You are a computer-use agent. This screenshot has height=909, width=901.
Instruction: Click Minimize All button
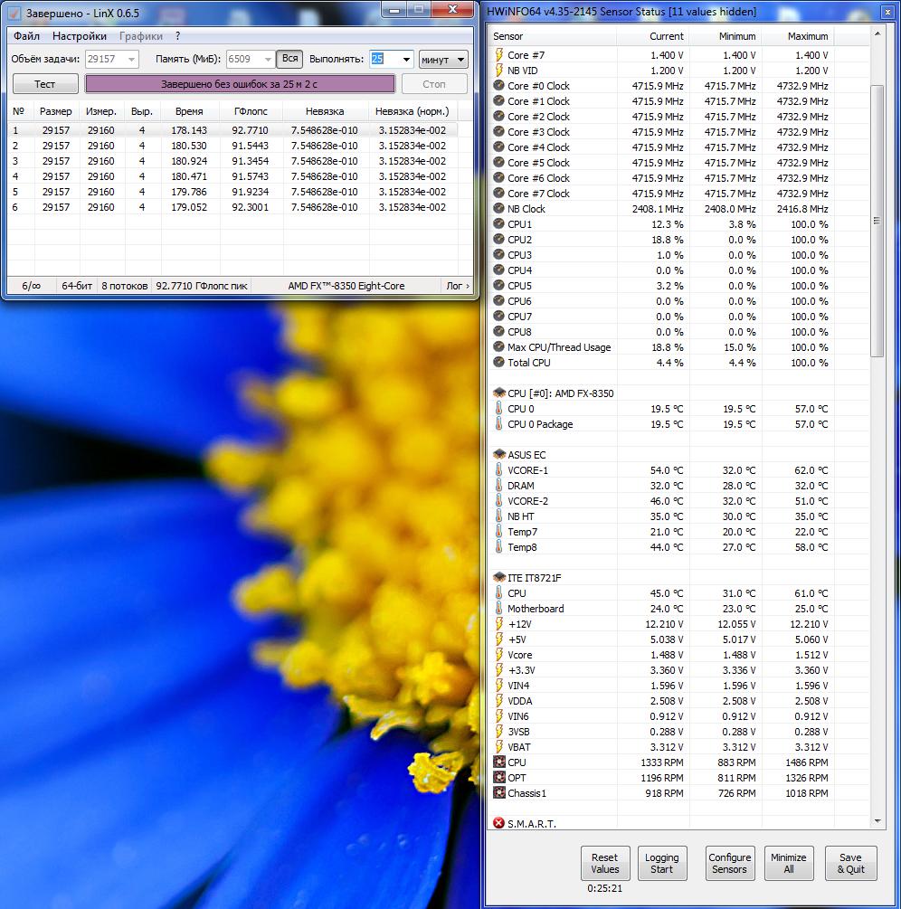coord(789,863)
